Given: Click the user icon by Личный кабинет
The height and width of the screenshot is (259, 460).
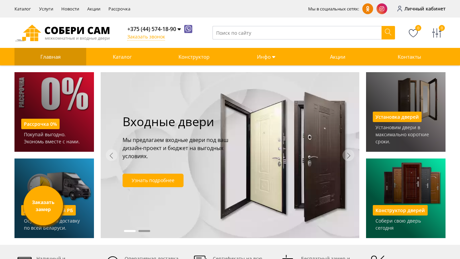Looking at the screenshot, I should coord(400,9).
